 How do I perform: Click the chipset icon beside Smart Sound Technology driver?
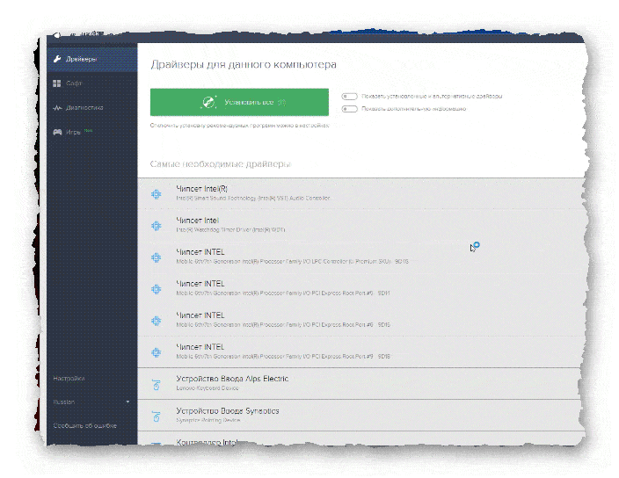(x=157, y=194)
